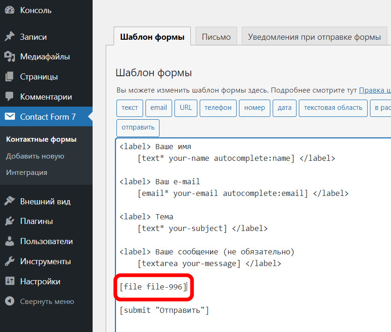Click the Инструменты wrench icon

click(x=10, y=261)
